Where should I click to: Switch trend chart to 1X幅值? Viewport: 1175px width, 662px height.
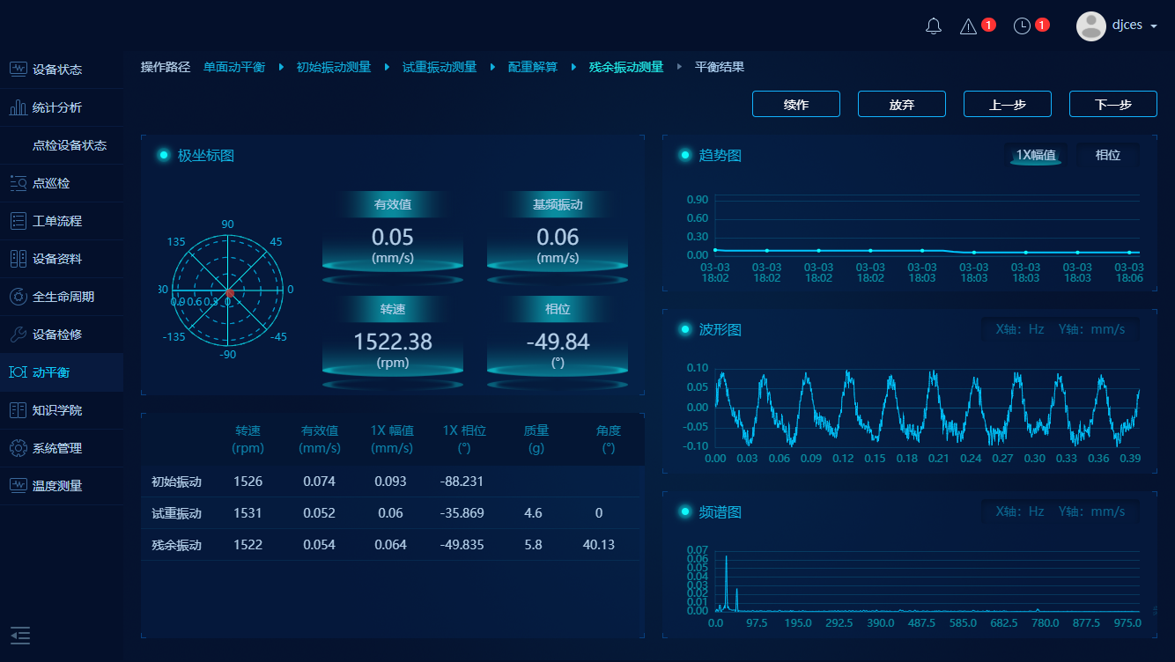pyautogui.click(x=1036, y=155)
